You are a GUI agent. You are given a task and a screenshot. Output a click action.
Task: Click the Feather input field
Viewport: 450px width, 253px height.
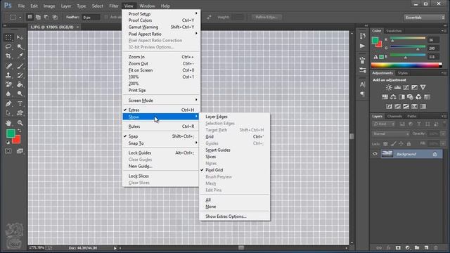point(91,18)
